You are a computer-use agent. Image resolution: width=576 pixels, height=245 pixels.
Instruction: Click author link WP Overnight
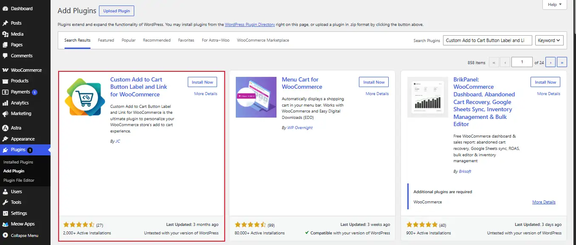click(300, 127)
